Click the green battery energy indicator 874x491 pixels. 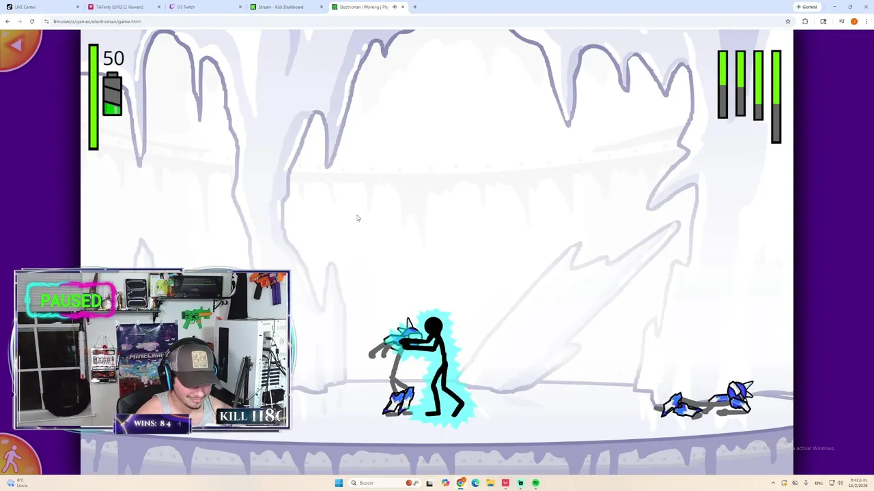[113, 93]
